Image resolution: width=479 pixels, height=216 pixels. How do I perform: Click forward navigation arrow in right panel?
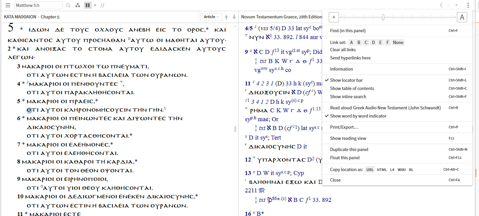(448, 5)
